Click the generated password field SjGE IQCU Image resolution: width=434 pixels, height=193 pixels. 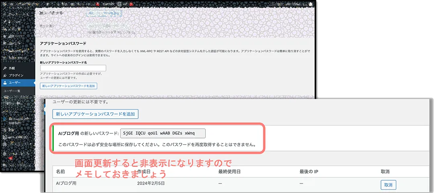pos(162,133)
